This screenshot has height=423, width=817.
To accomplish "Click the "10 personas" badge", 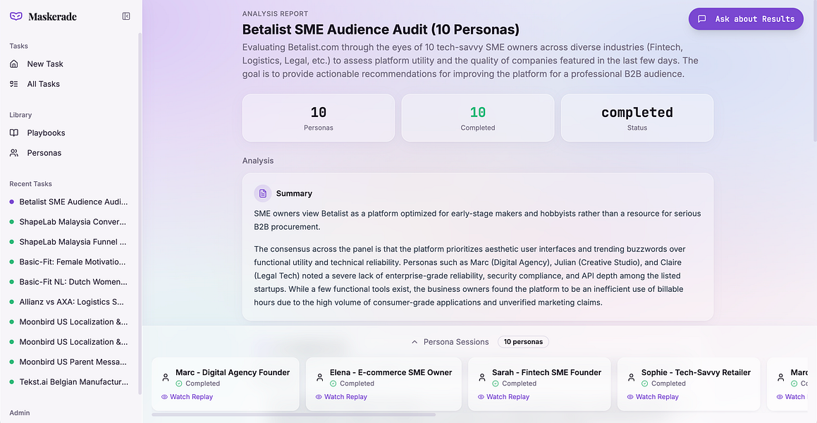I will [x=523, y=342].
